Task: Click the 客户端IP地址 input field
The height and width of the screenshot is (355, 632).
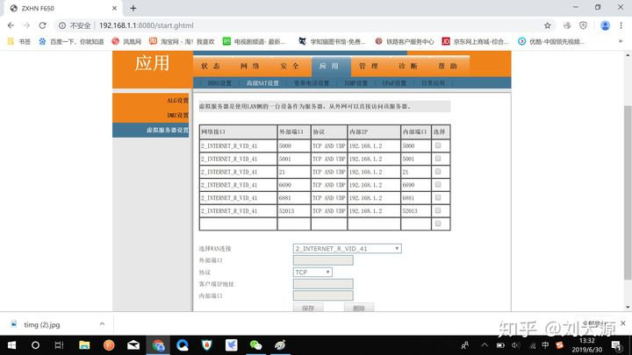Action: [323, 284]
